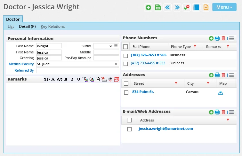Open the blue notebook icon in header
Image resolution: width=242 pixels, height=156 pixels.
196,7
